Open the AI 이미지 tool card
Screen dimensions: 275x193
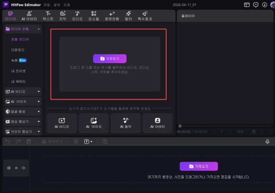94,123
